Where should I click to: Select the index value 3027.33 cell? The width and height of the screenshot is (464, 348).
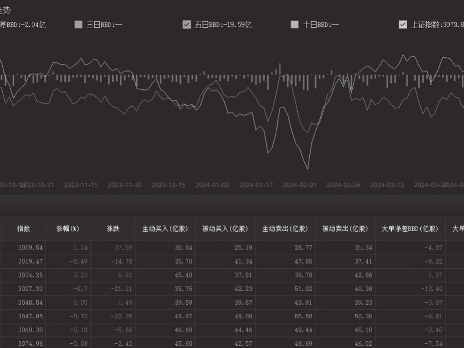tap(24, 289)
